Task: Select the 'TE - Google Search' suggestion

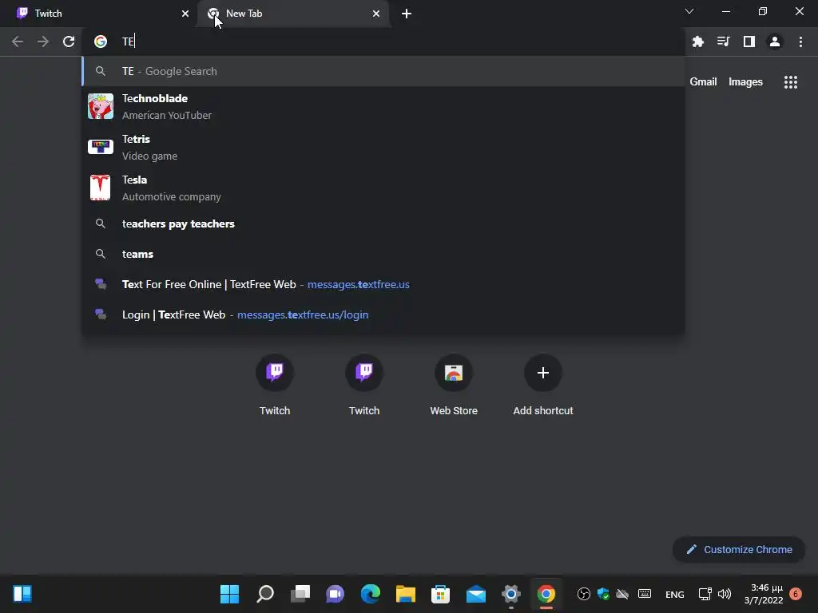Action: coord(383,71)
